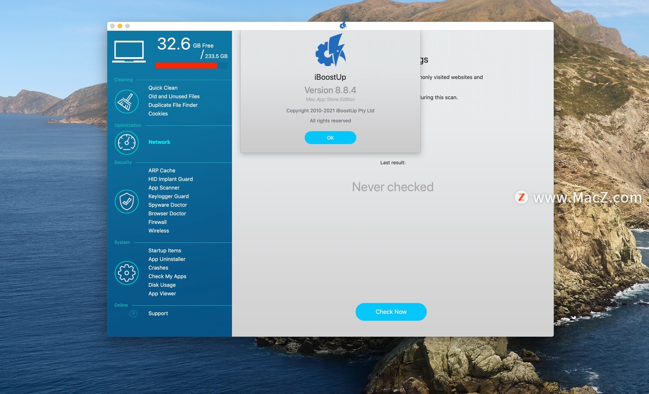Click the 32.6 GB Free value

185,44
